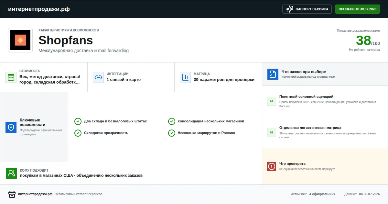
Task: Select the Отдельная логистическая матрица heading
Action: point(310,128)
